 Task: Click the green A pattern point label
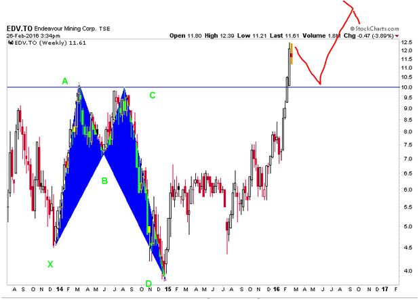[65, 81]
